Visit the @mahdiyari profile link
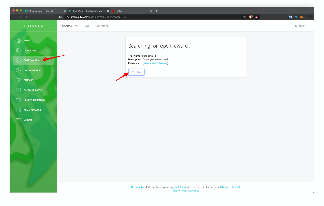This screenshot has height=206, width=324. (179, 187)
